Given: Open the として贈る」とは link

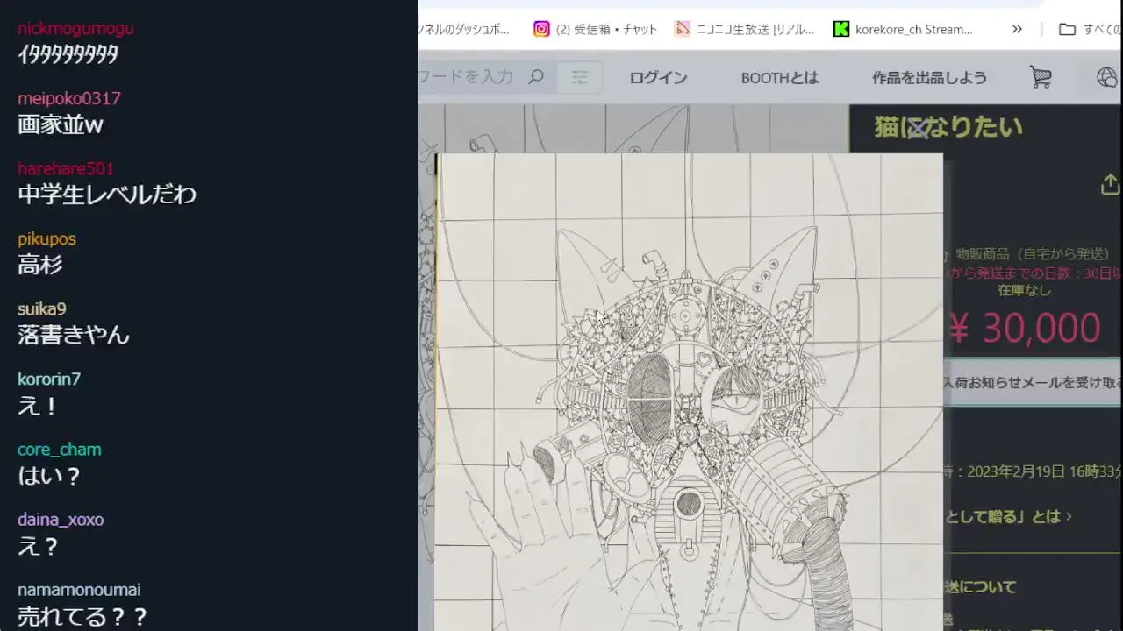Looking at the screenshot, I should pos(1008,516).
